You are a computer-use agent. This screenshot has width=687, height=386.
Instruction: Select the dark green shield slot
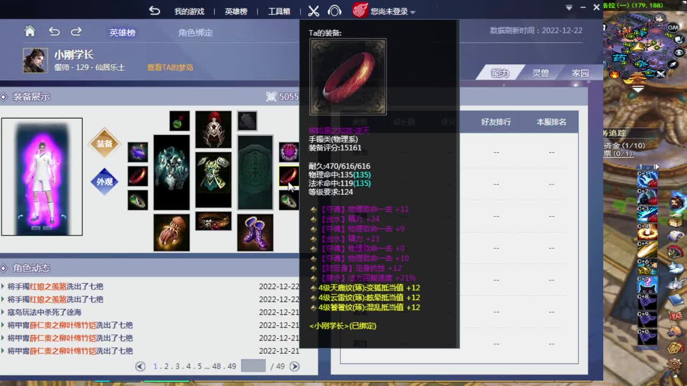point(255,172)
